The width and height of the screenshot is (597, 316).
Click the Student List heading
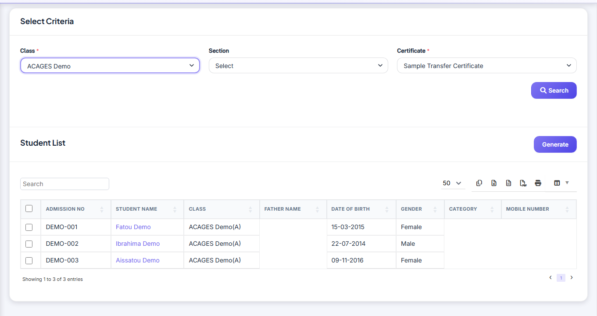(43, 143)
